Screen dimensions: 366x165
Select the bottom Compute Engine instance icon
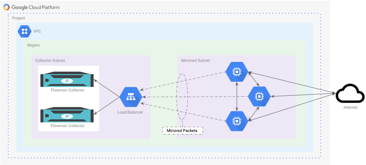click(237, 121)
